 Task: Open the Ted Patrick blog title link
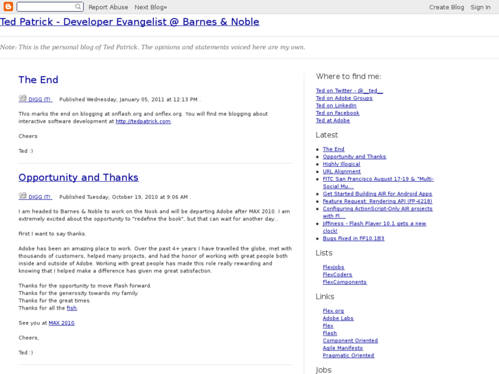[130, 22]
